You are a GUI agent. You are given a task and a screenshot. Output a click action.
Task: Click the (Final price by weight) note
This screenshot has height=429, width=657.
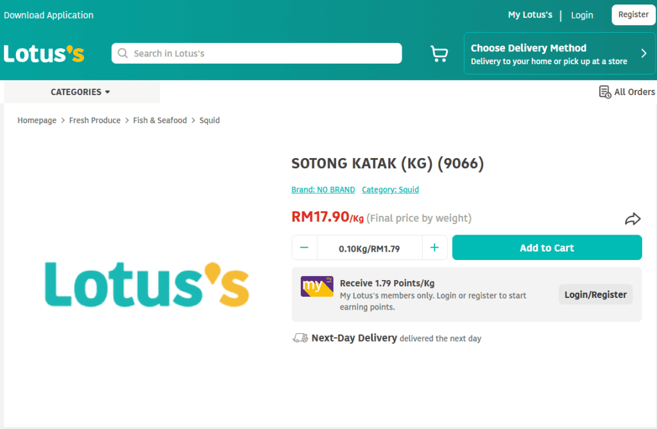[x=419, y=218]
